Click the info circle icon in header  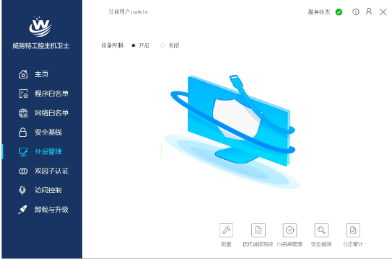356,12
